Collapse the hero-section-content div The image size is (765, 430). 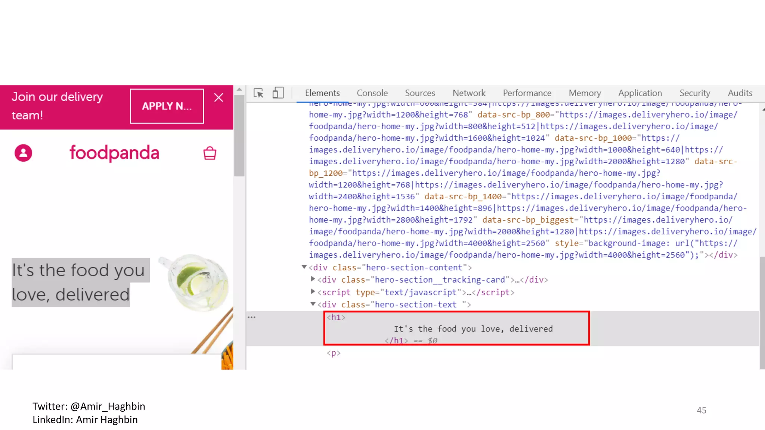[304, 267]
